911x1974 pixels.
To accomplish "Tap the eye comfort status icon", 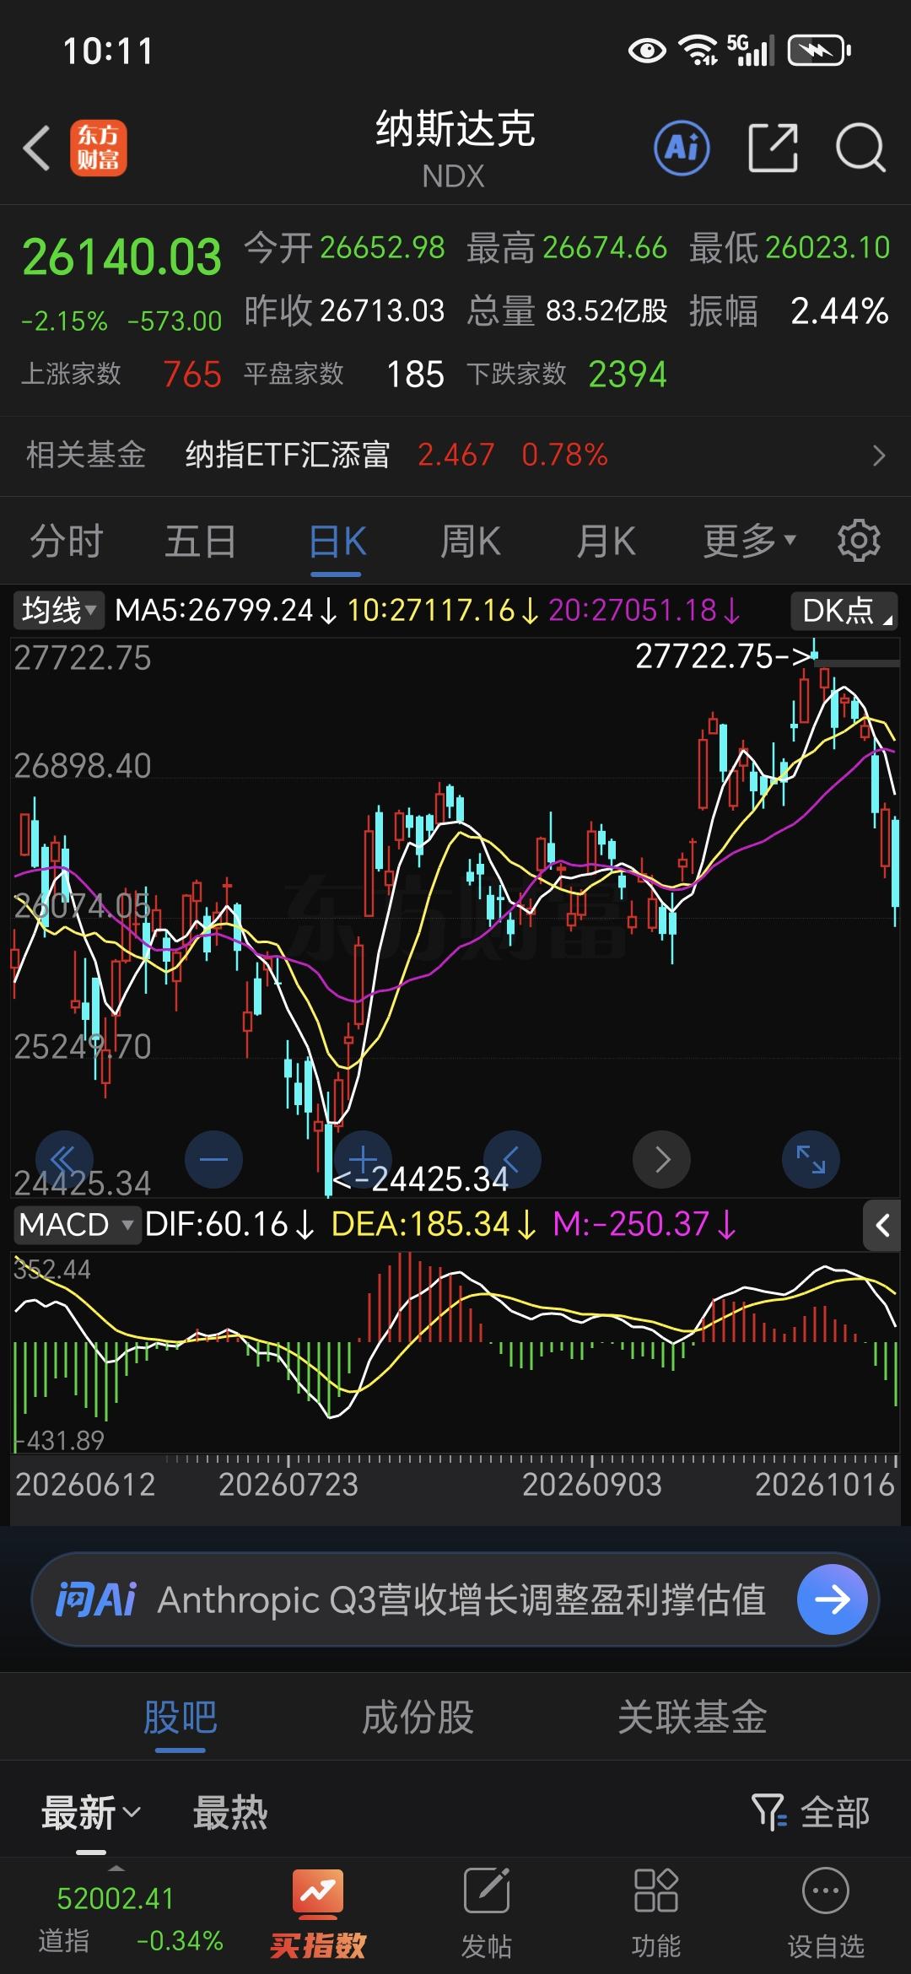I will (647, 51).
